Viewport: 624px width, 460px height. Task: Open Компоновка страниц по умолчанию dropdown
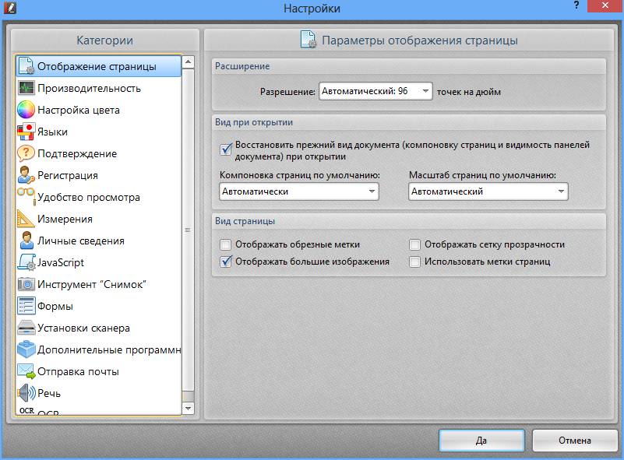click(x=299, y=191)
